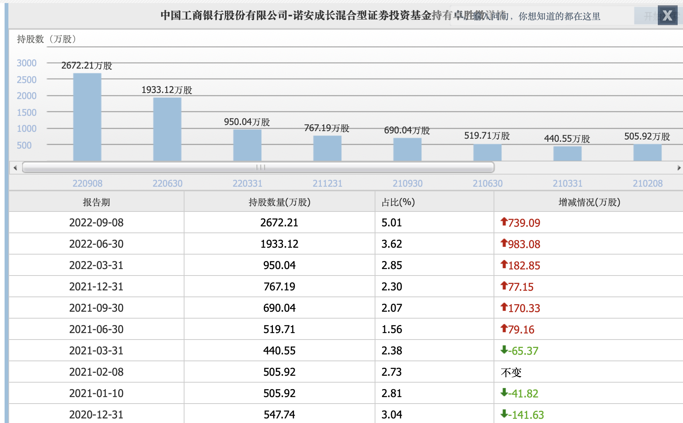Click the 1933.12万股 bar for 220630
Image resolution: width=683 pixels, height=423 pixels.
point(167,129)
